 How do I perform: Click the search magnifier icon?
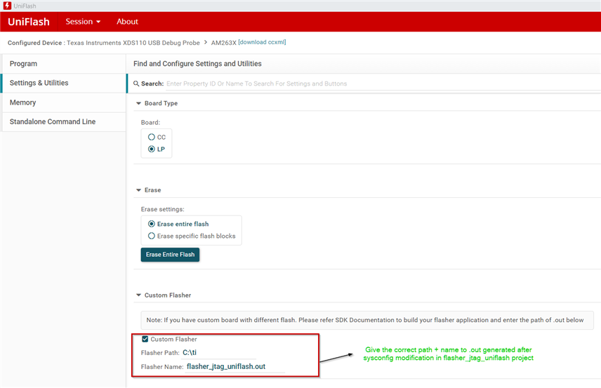pos(136,83)
